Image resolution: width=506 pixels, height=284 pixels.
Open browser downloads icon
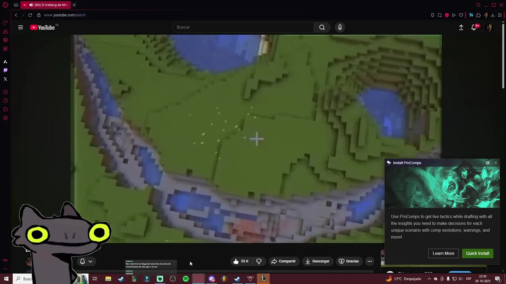click(493, 15)
